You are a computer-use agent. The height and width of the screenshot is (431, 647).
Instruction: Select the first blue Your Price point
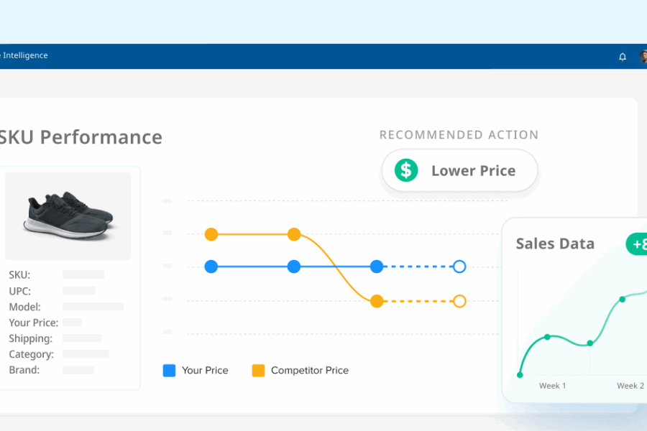211,267
